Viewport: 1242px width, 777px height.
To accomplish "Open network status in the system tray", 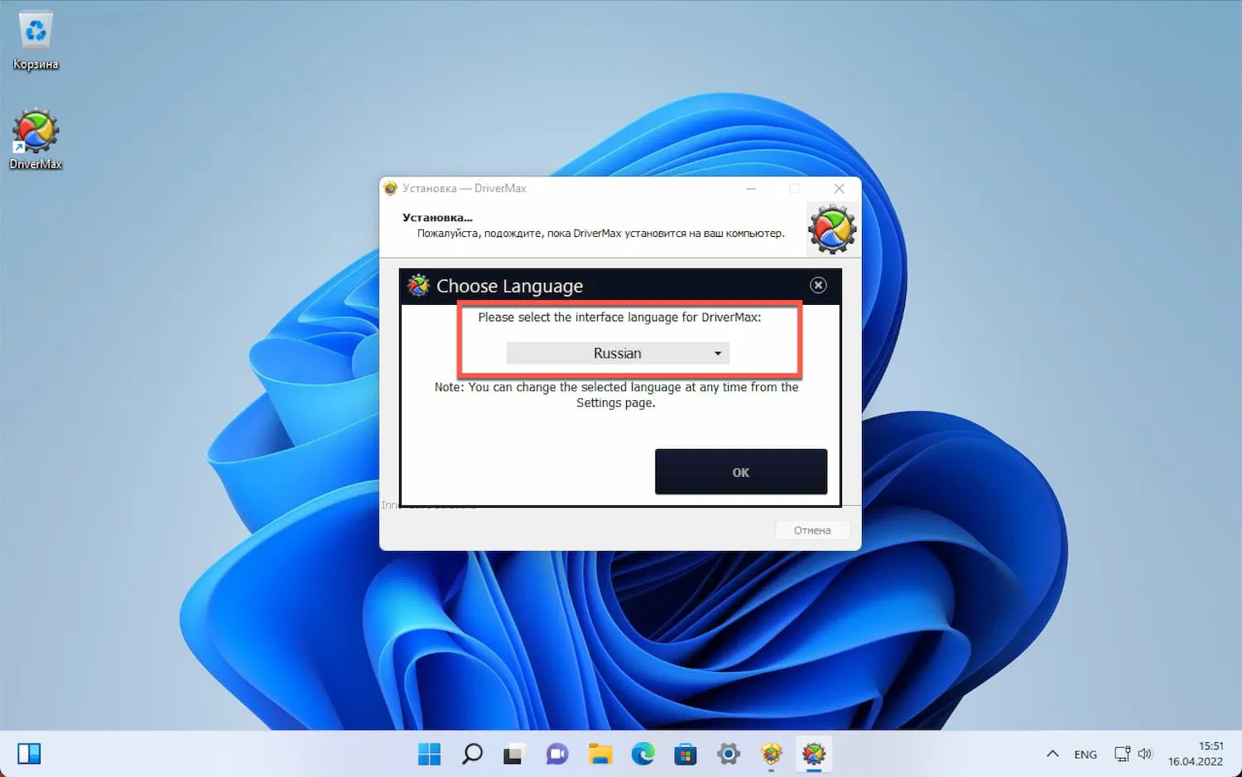I will click(1122, 754).
